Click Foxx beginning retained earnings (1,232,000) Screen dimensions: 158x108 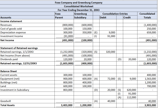coord(67,52)
